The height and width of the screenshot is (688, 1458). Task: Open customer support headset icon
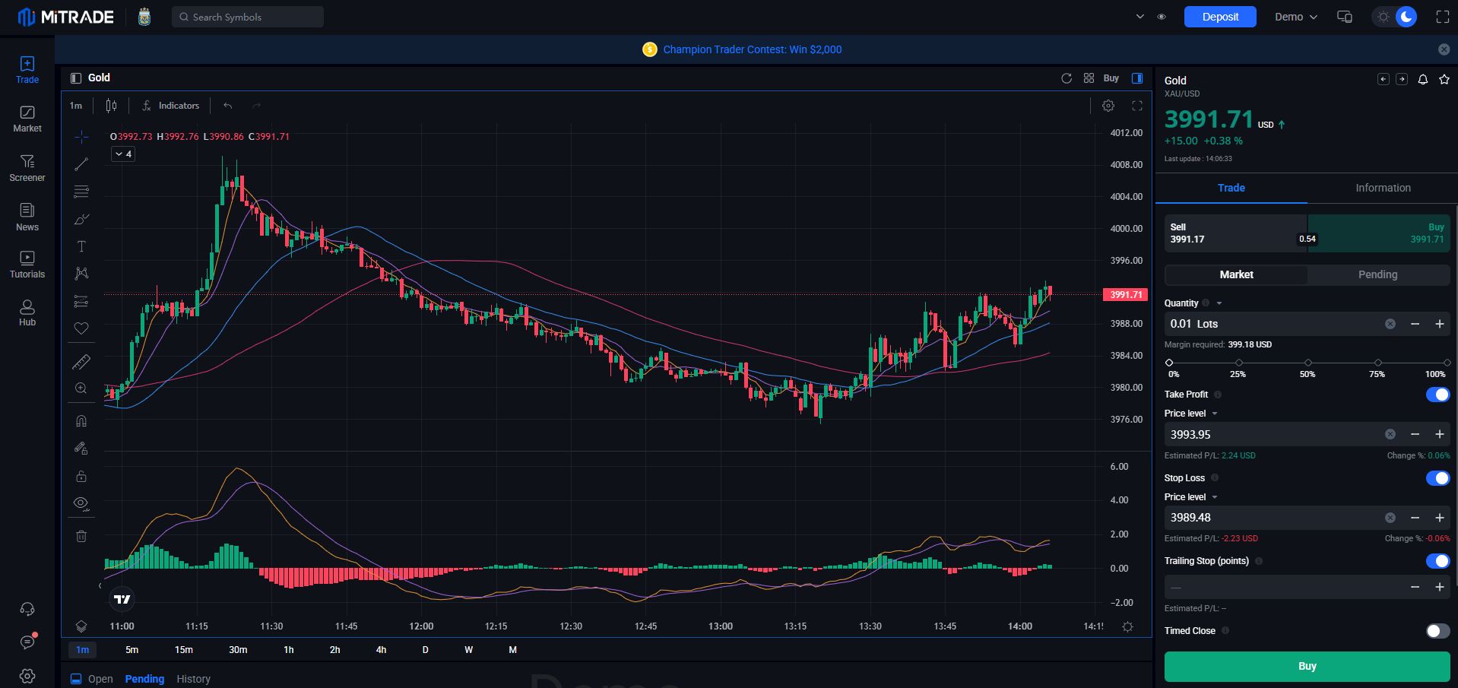point(27,609)
